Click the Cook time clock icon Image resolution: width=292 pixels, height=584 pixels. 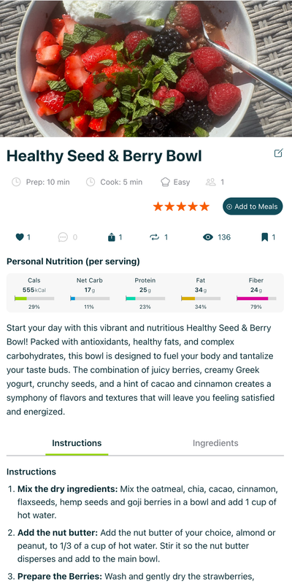point(91,182)
